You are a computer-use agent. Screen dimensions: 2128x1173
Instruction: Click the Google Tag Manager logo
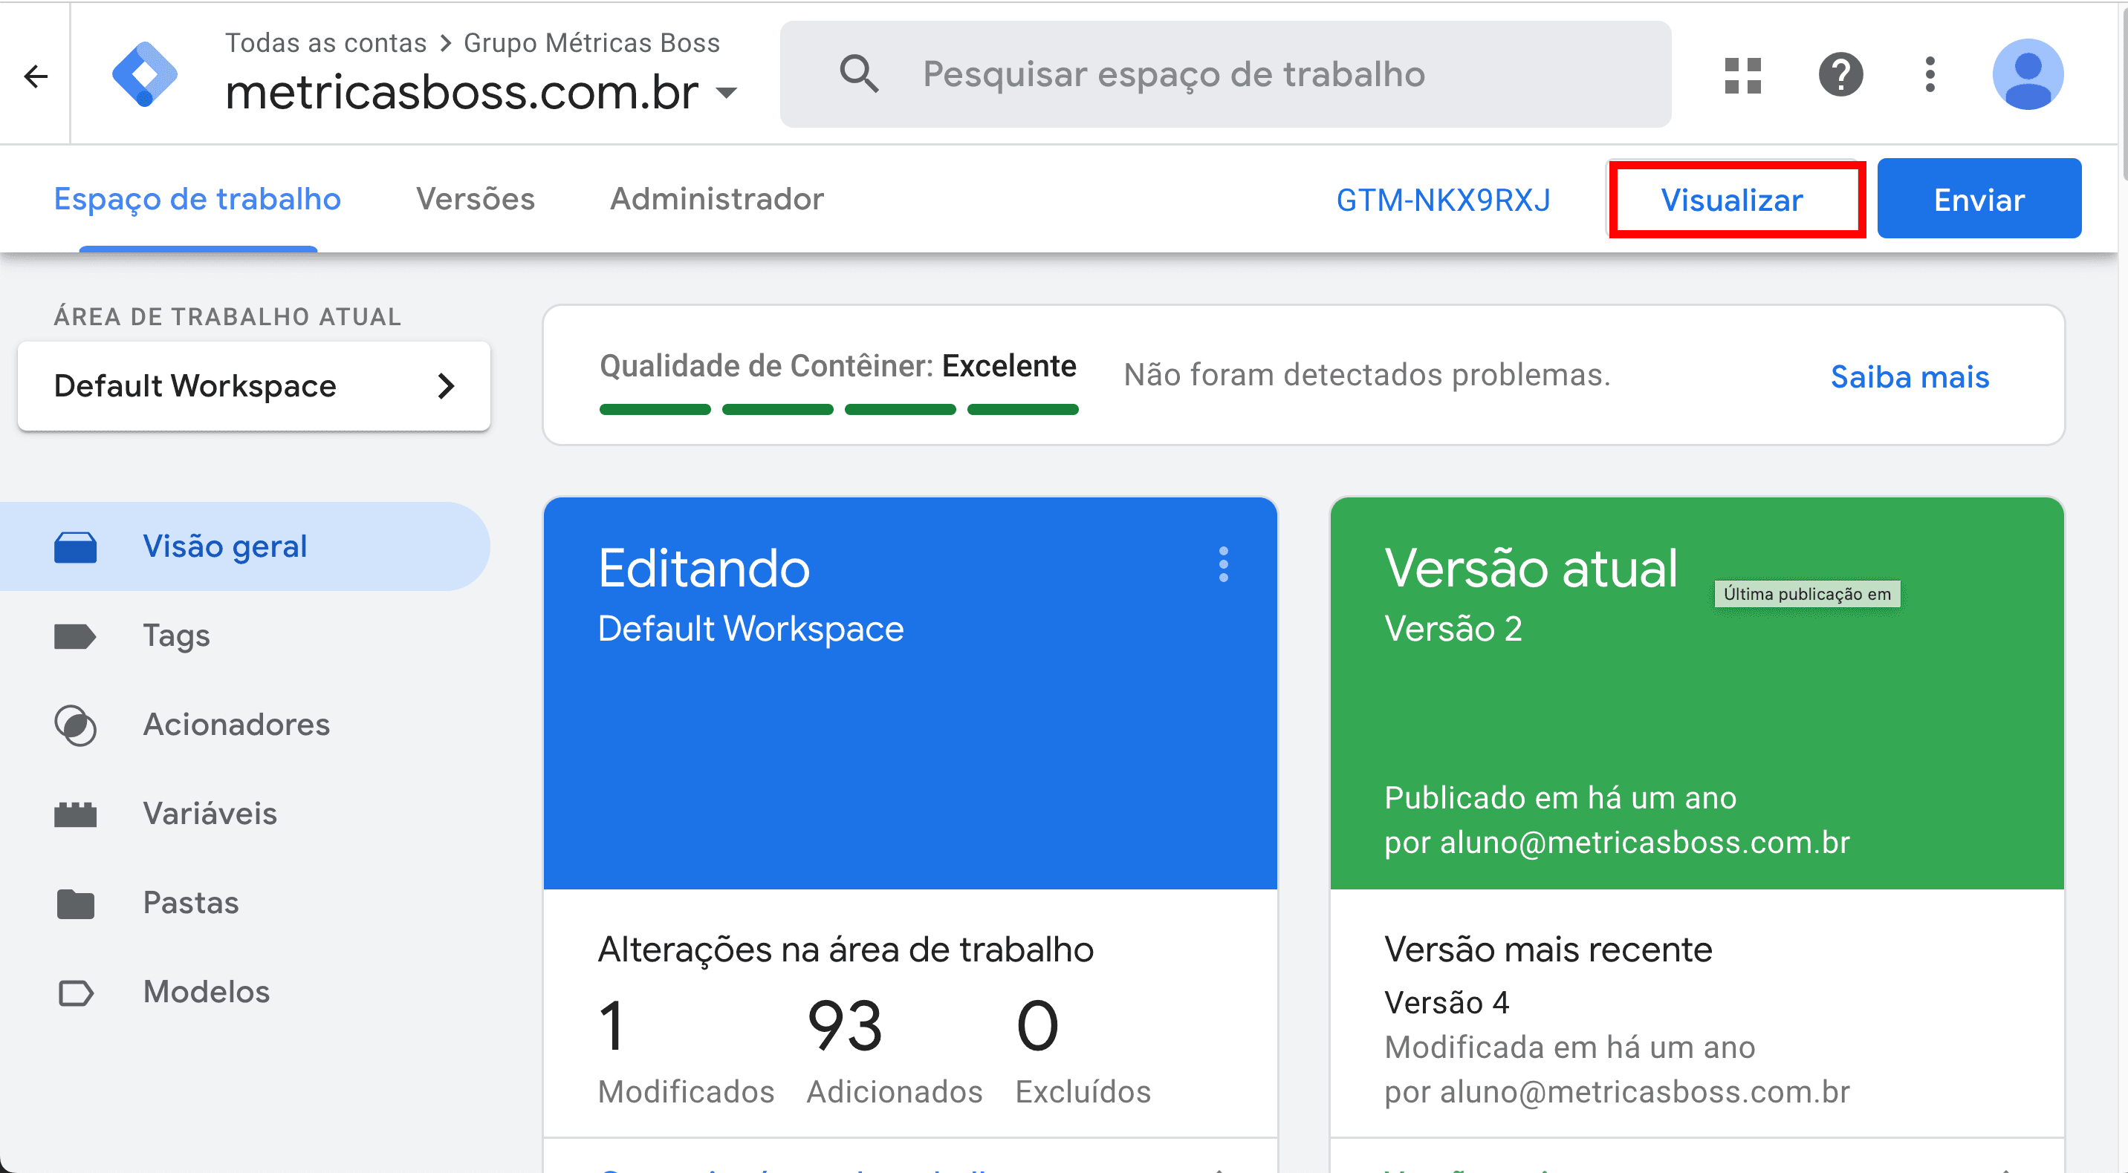145,74
